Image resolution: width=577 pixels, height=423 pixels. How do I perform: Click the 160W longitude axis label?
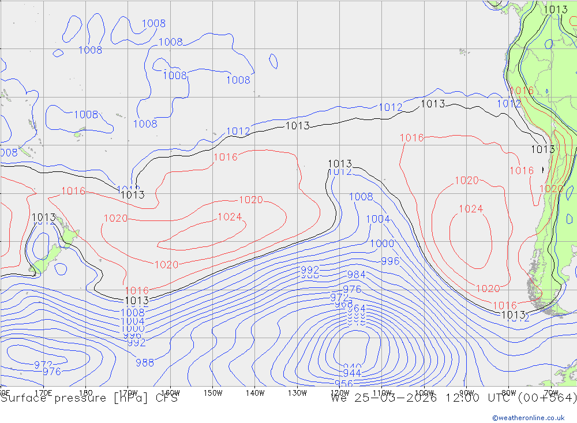[x=170, y=393]
